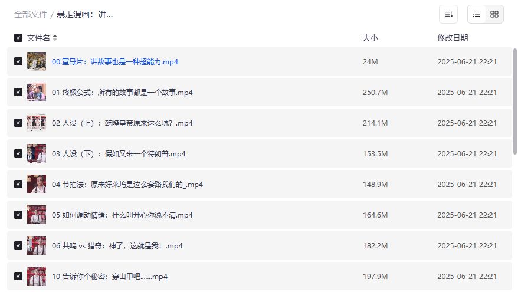Click thumbnail of 04 节拍法 video

(37, 184)
